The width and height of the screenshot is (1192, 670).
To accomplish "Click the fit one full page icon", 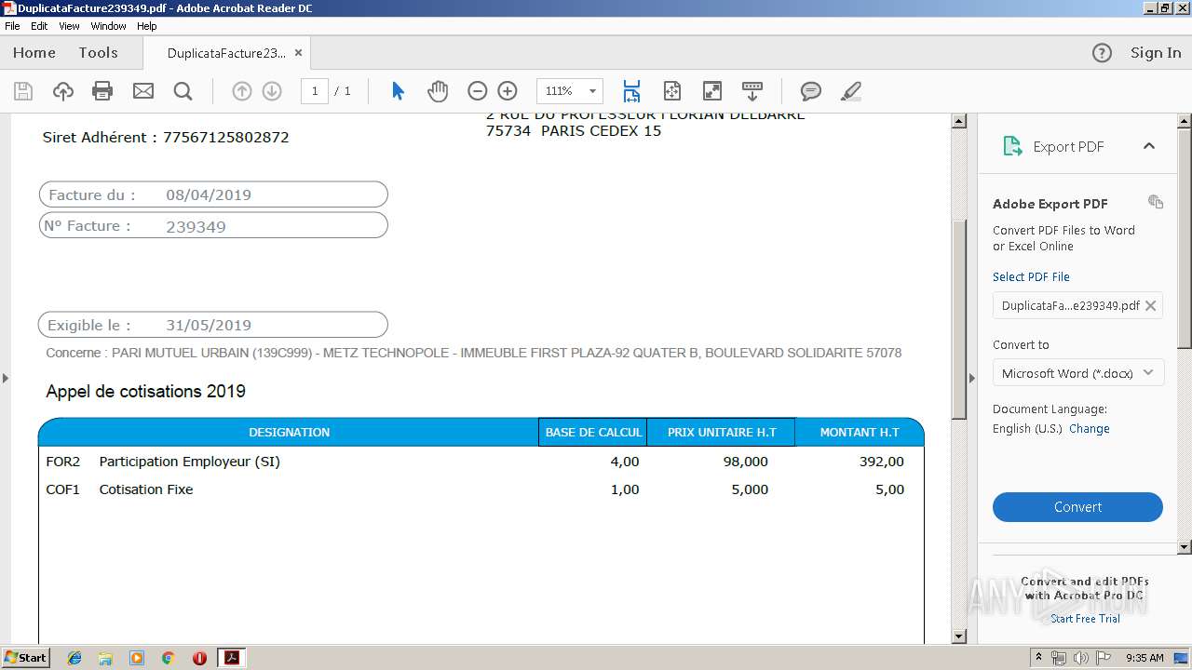I will point(672,91).
